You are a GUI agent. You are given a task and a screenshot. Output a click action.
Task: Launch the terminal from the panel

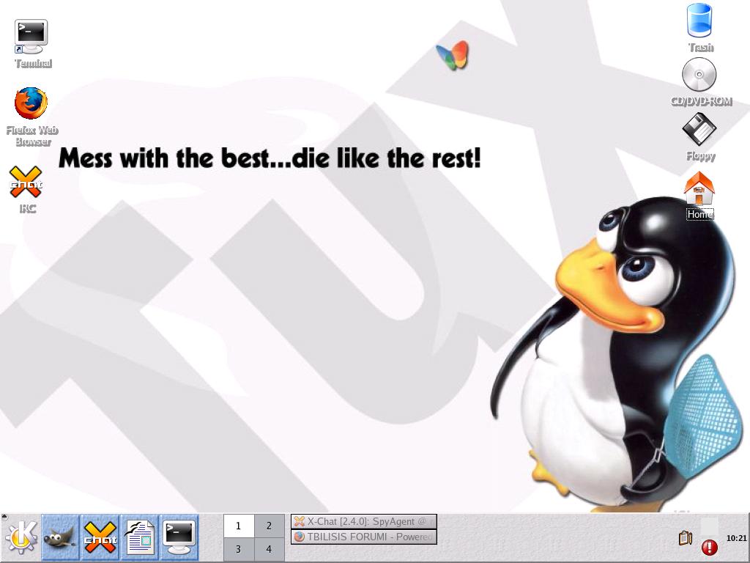coord(179,537)
